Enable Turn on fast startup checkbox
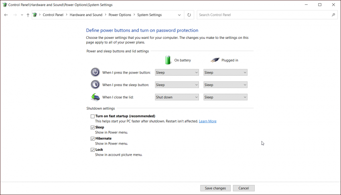 [x=93, y=116]
